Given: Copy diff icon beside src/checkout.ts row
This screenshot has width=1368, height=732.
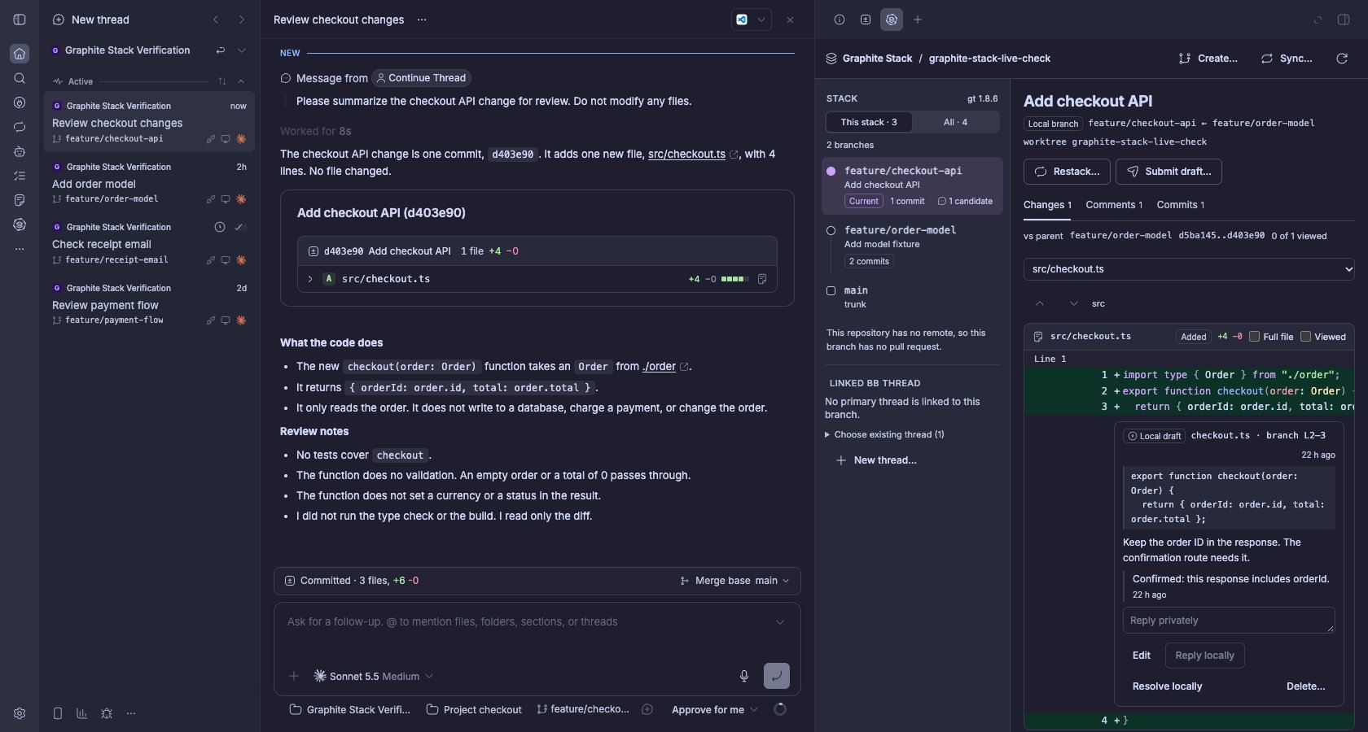Looking at the screenshot, I should (762, 279).
